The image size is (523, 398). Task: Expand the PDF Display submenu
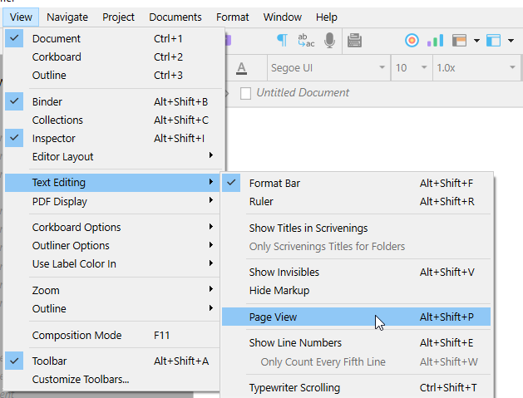click(113, 202)
